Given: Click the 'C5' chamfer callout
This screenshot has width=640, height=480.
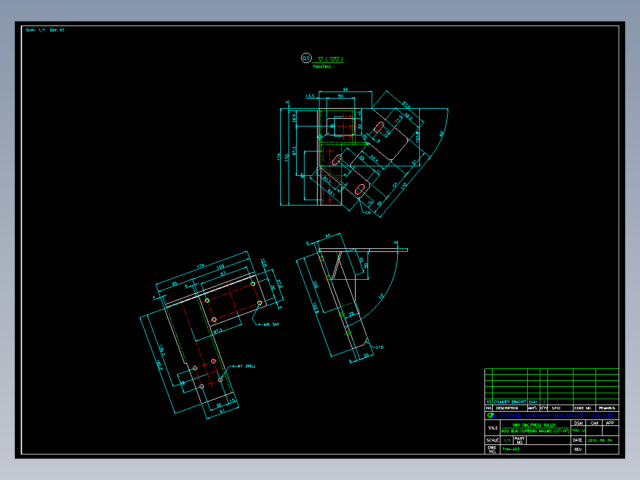Looking at the screenshot, I should [x=367, y=213].
